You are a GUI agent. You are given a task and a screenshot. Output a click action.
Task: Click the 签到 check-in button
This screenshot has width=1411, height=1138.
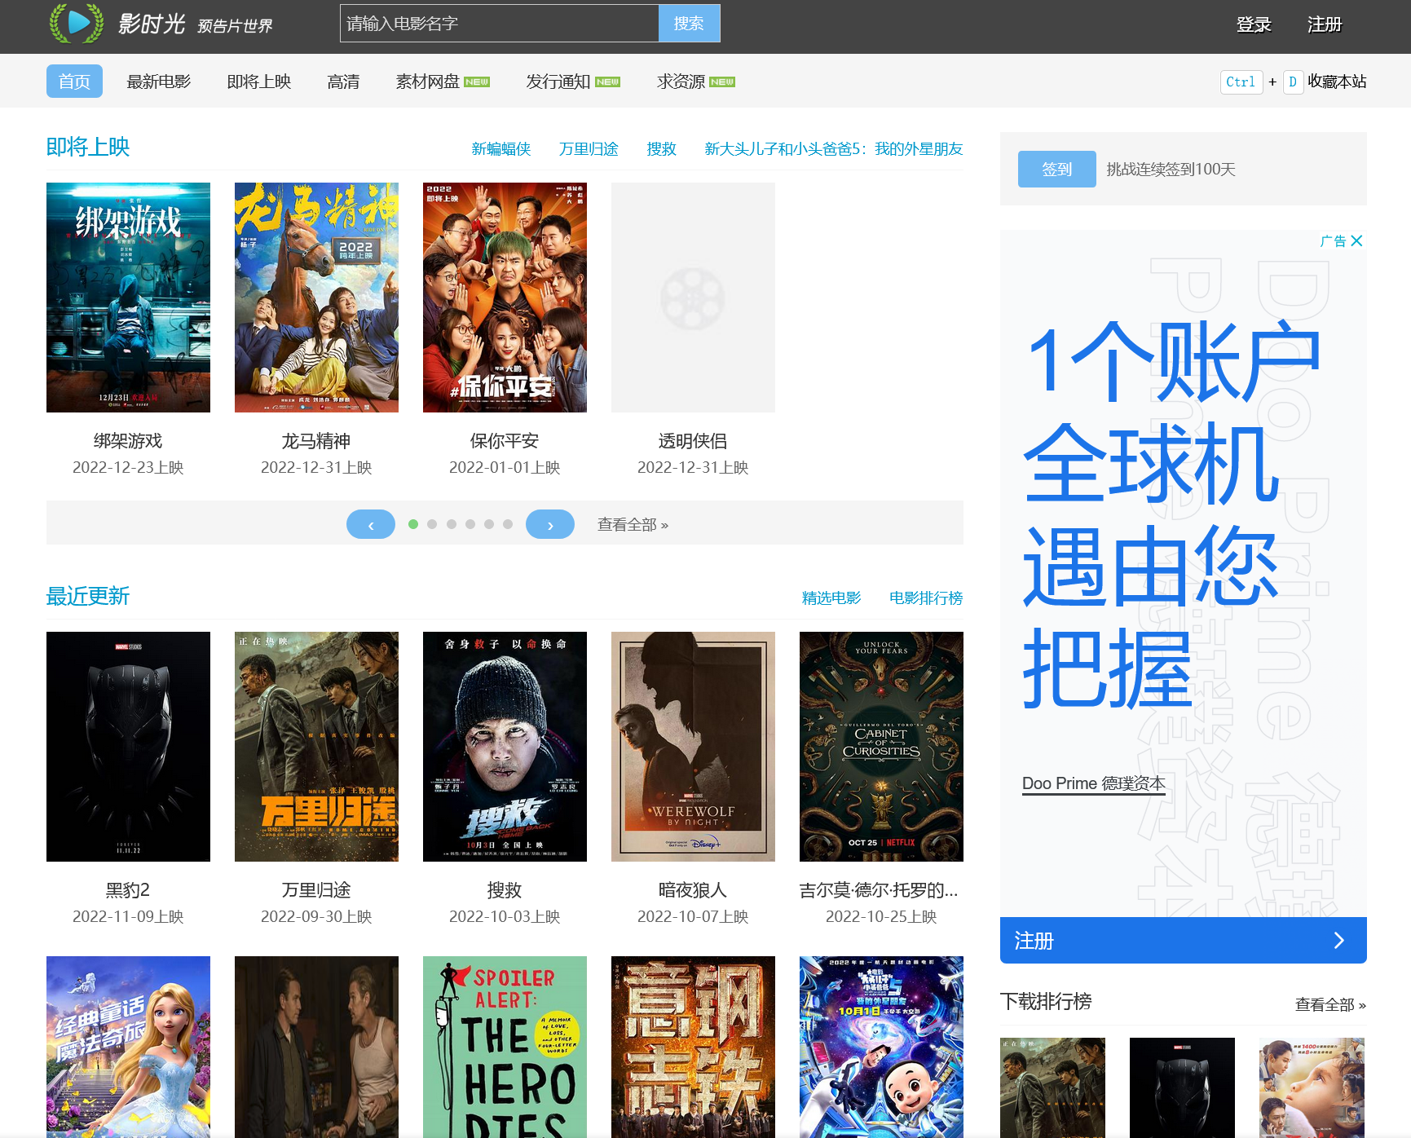point(1056,169)
